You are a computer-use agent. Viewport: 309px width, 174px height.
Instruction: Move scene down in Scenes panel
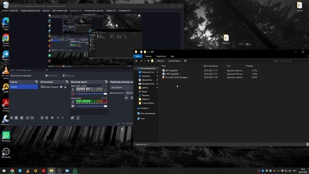pos(32,118)
